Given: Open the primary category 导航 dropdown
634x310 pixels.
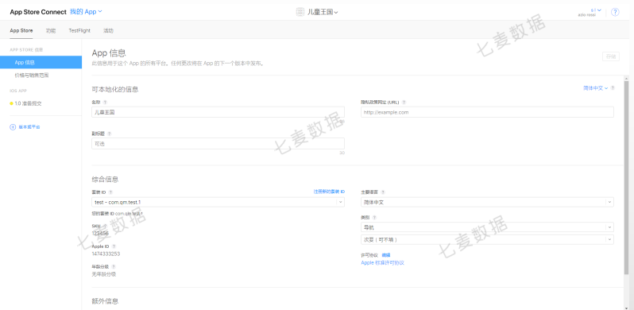Looking at the screenshot, I should [487, 227].
